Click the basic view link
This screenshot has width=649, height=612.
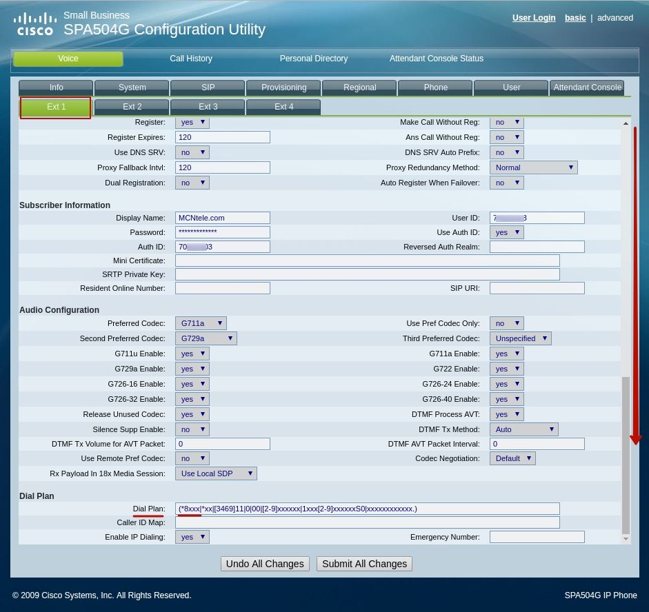click(575, 18)
